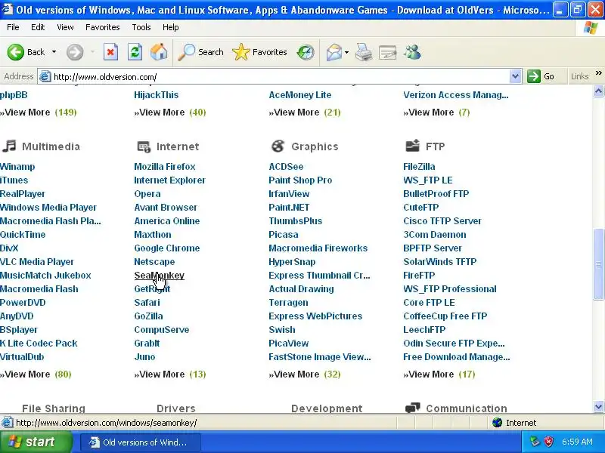Click the Back arrow toolbar icon
Screen dimensions: 605x453
pos(15,52)
